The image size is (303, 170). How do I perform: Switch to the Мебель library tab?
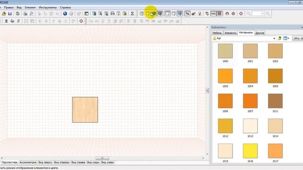(217, 33)
